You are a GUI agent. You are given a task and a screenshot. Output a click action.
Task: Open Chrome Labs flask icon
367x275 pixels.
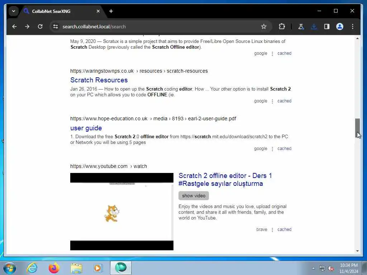(301, 26)
